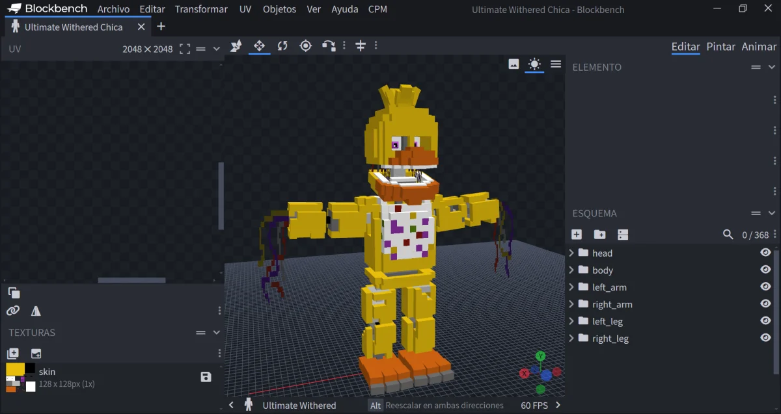Select the skin texture thumbnail

[x=21, y=377]
